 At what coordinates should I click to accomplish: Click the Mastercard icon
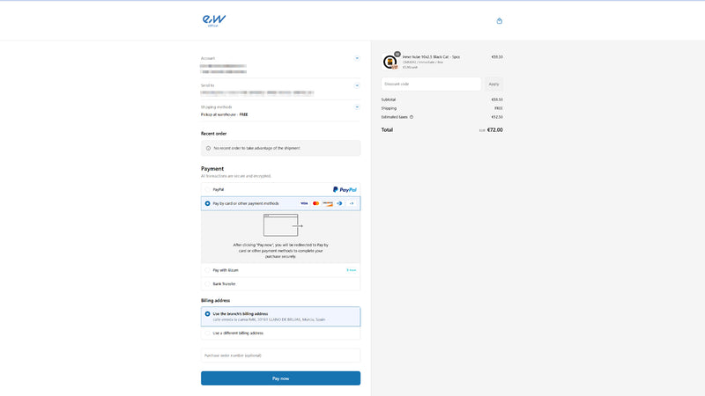tap(315, 203)
